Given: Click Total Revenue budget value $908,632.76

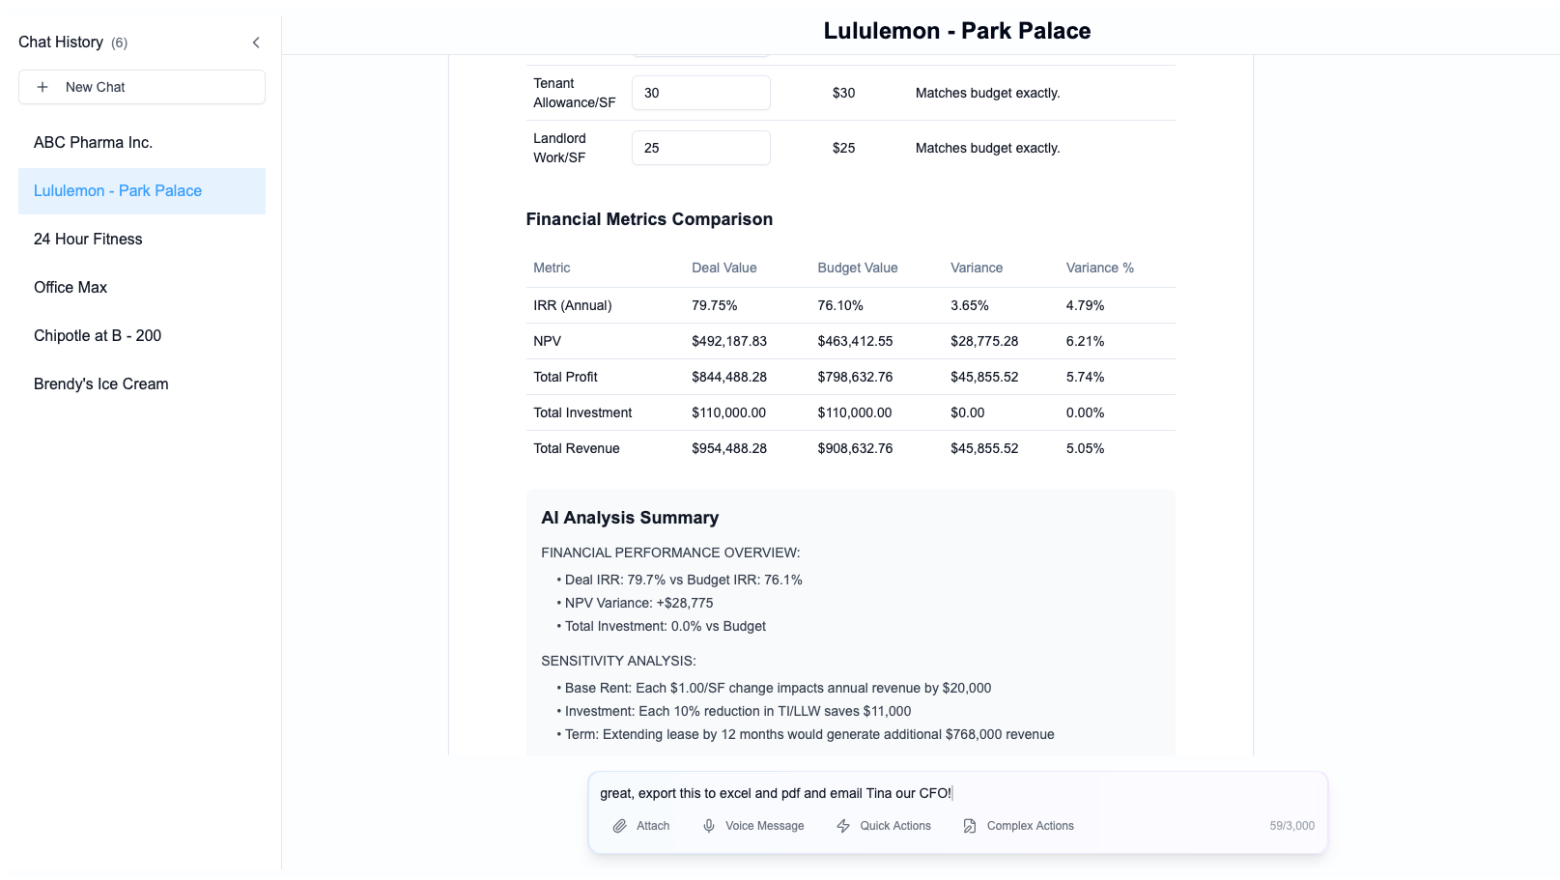Looking at the screenshot, I should 855,448.
